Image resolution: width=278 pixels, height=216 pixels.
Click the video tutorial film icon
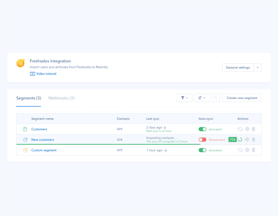pos(33,74)
